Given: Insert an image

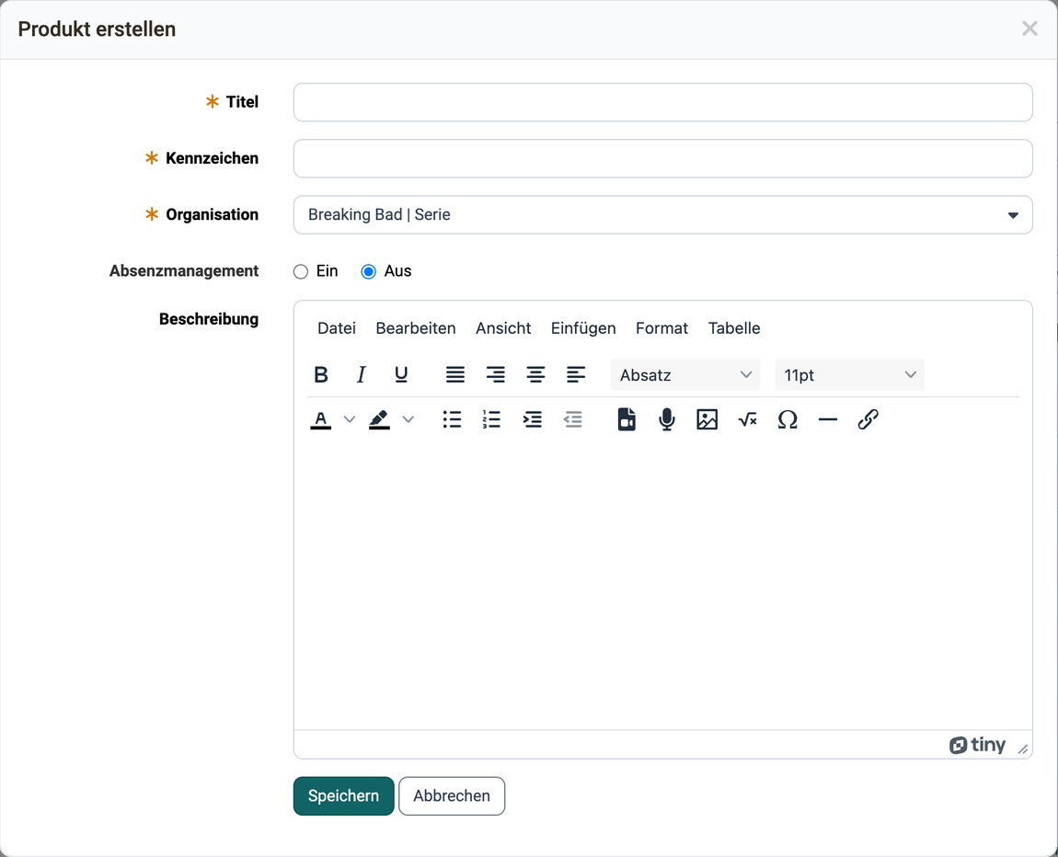Looking at the screenshot, I should click(707, 420).
